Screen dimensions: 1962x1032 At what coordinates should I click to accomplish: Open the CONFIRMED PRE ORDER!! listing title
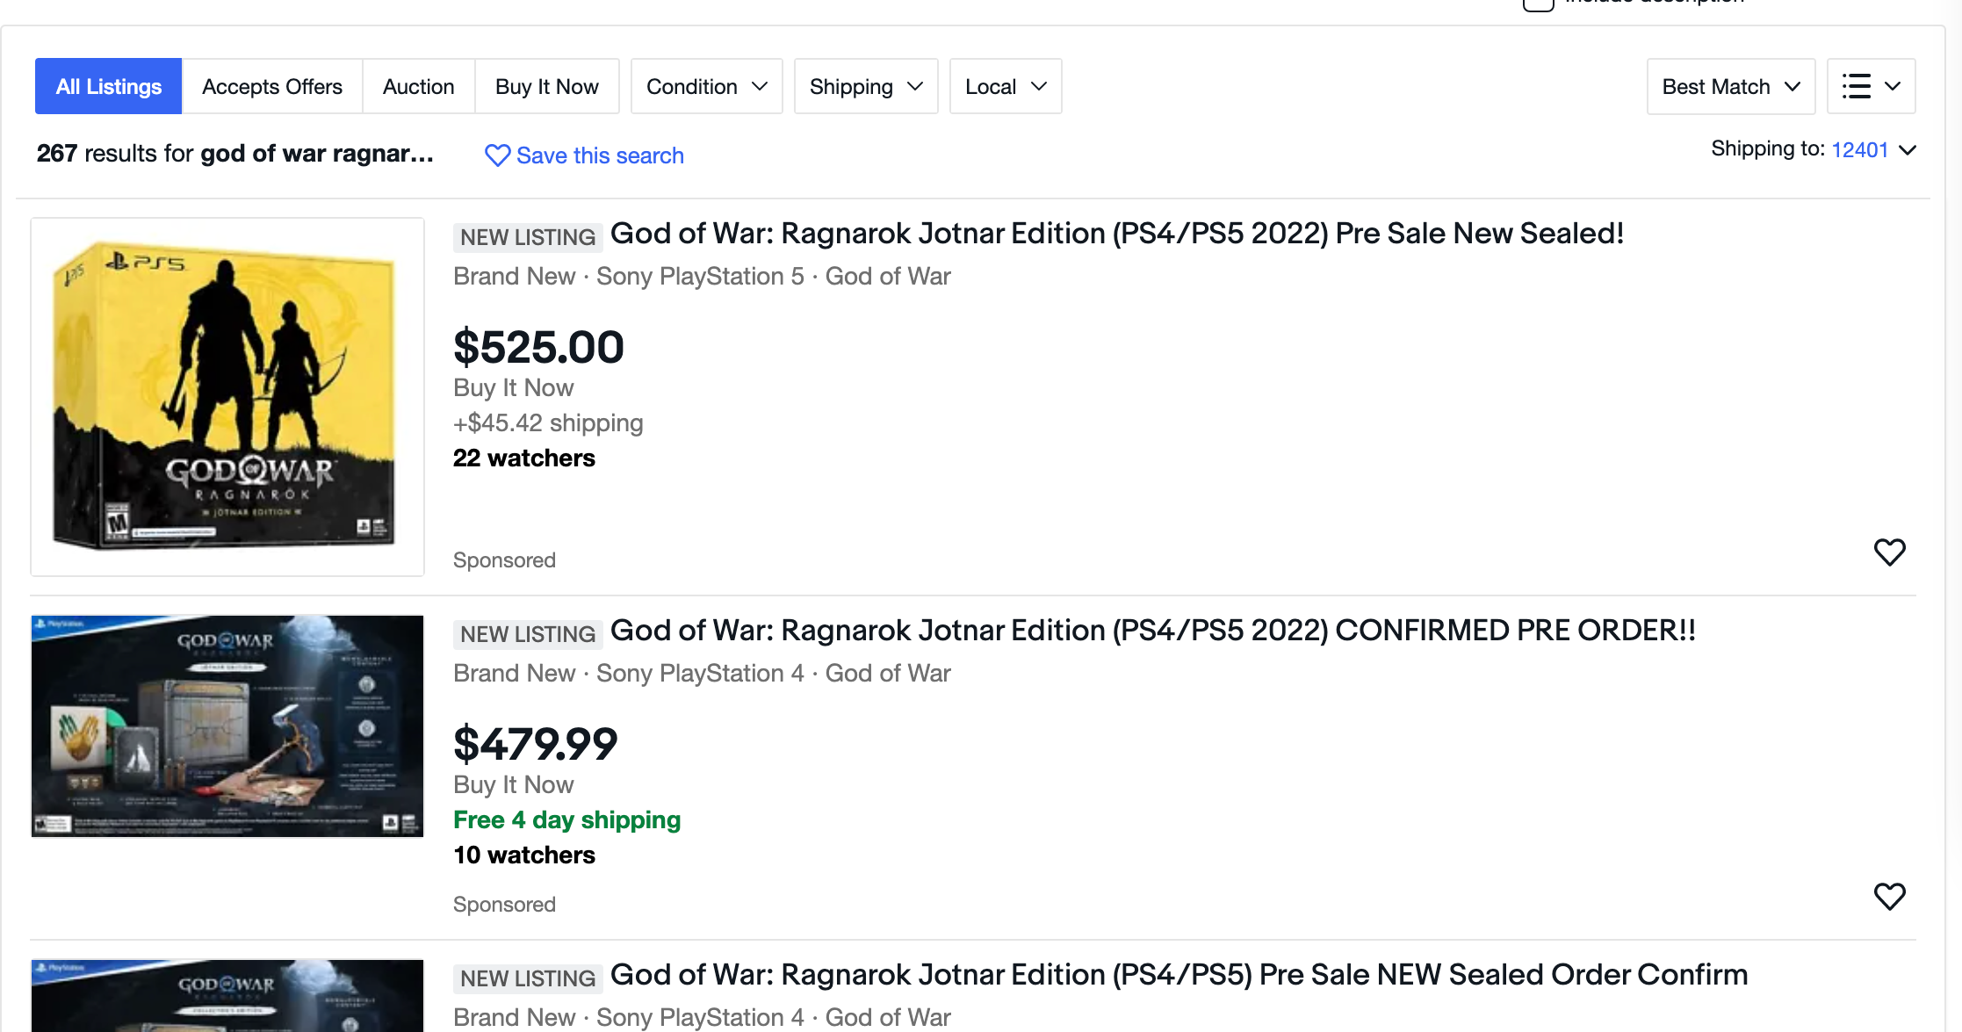1153,631
